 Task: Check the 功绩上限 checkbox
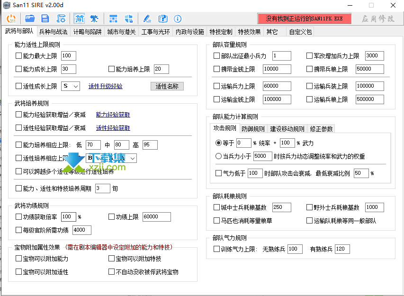tap(111, 217)
